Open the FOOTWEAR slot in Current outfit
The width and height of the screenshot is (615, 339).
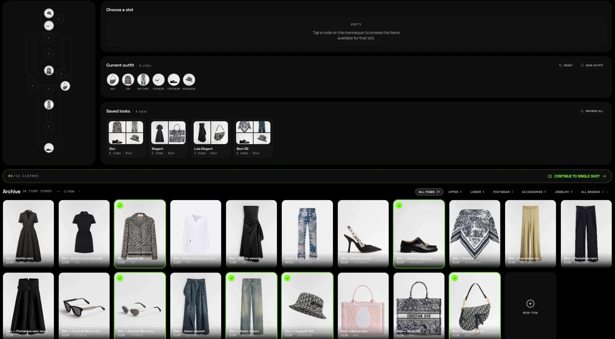[x=174, y=80]
